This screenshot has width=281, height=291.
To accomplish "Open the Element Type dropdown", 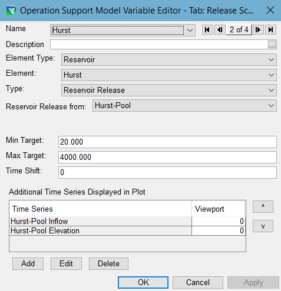I will pos(169,59).
